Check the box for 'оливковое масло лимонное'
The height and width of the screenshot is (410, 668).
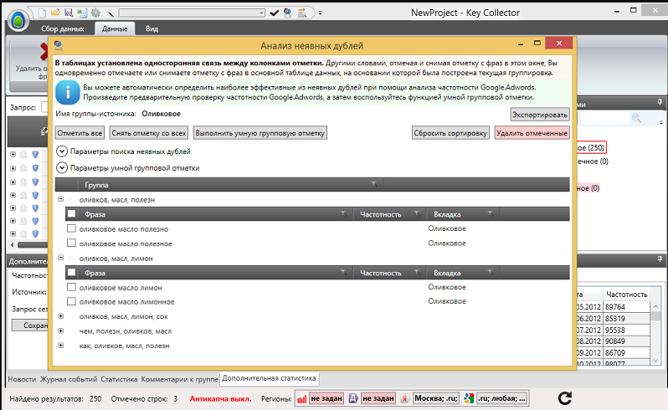point(72,301)
